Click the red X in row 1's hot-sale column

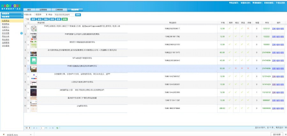click(248, 29)
